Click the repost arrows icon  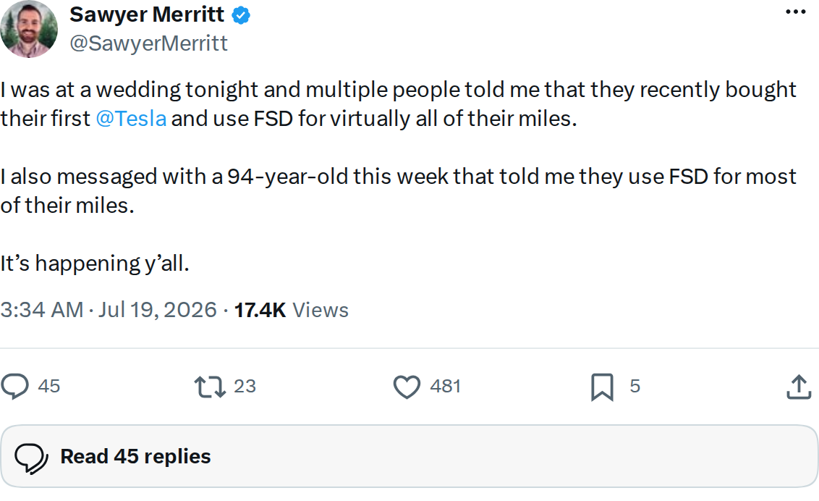[209, 387]
